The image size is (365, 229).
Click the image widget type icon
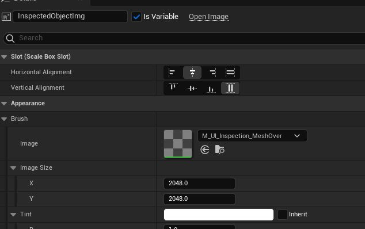click(x=6, y=17)
